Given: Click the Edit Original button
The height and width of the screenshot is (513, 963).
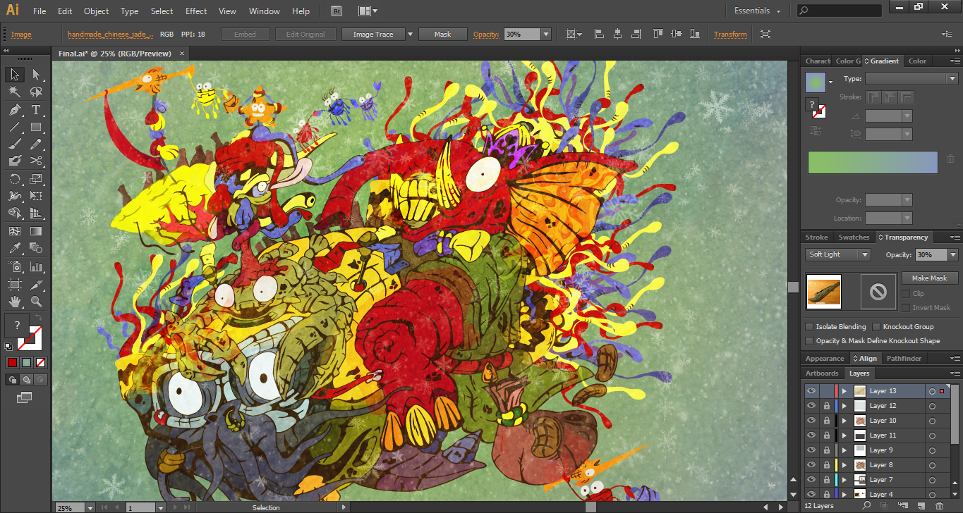Looking at the screenshot, I should point(305,34).
